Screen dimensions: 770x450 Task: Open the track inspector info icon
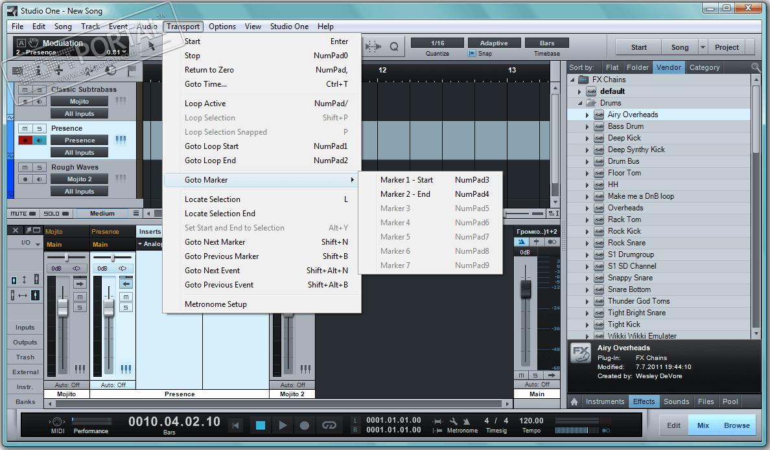pyautogui.click(x=38, y=71)
